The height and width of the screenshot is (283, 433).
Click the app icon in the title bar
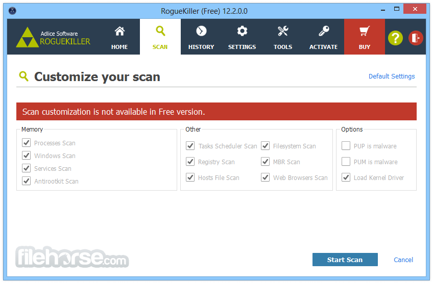click(x=12, y=11)
